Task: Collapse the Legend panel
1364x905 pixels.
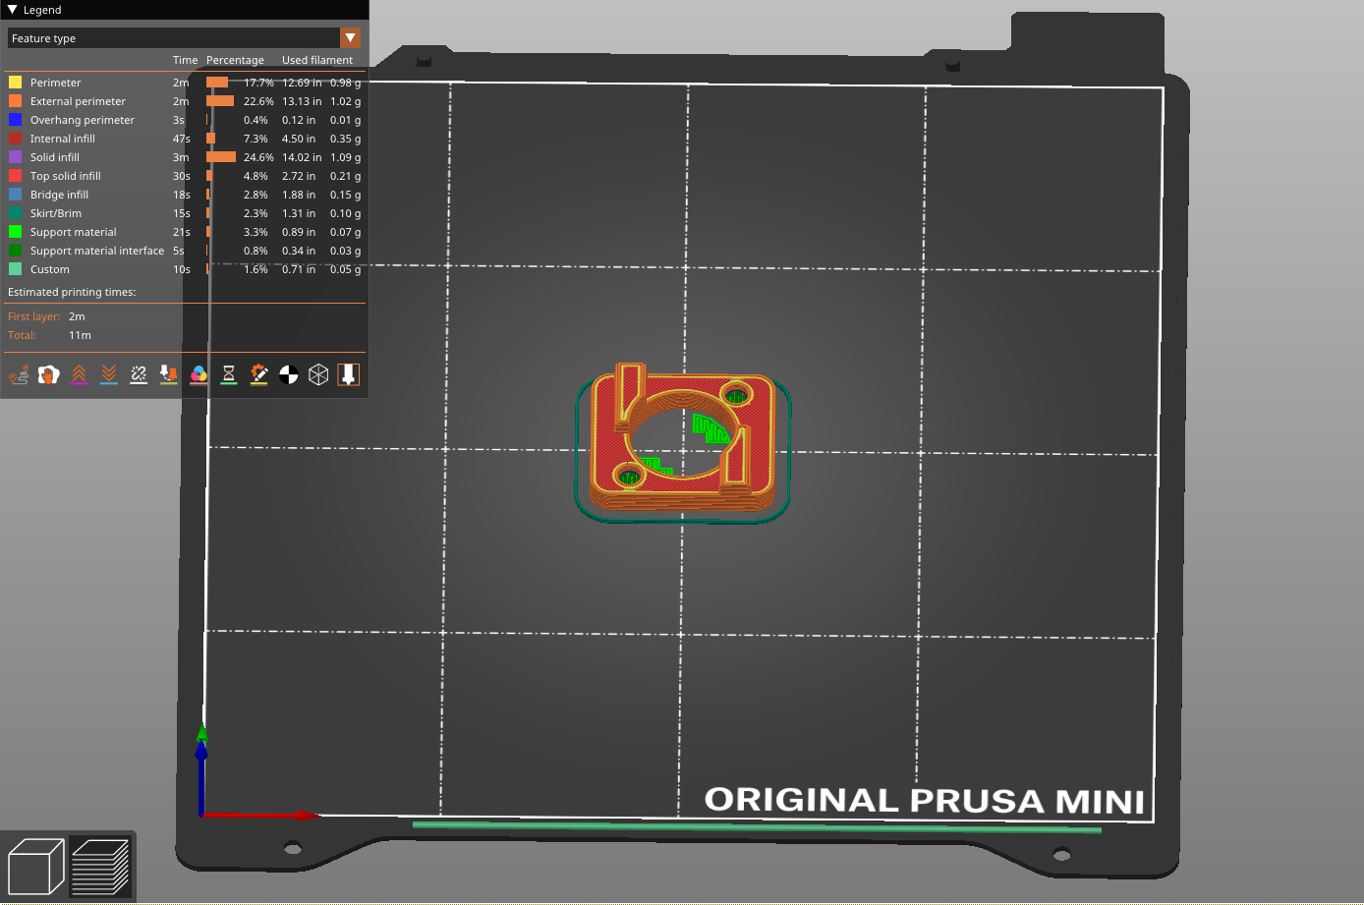Action: coord(13,10)
